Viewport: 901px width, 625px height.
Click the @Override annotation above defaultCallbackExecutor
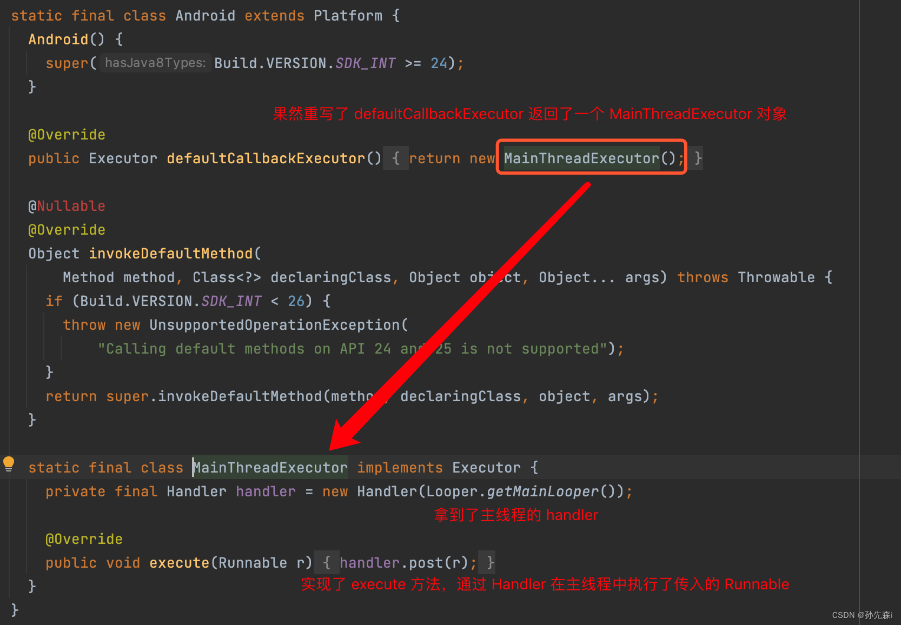67,135
